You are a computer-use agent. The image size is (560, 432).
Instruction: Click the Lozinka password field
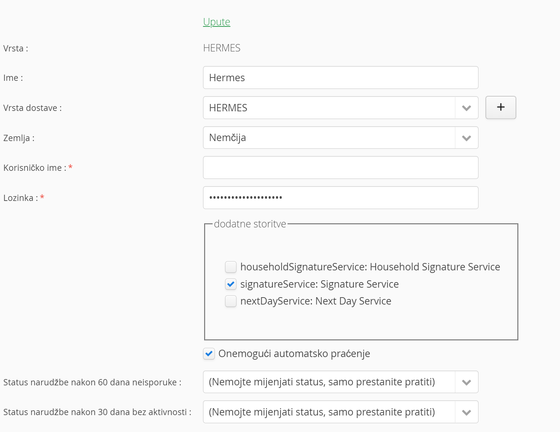[x=340, y=198]
